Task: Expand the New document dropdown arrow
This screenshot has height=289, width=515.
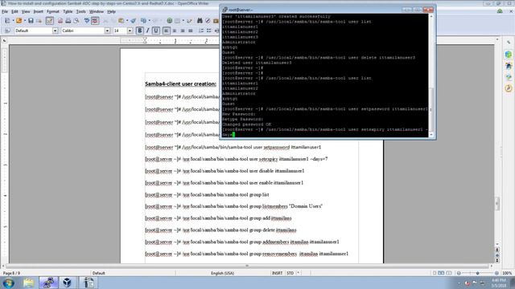Action: coord(13,21)
